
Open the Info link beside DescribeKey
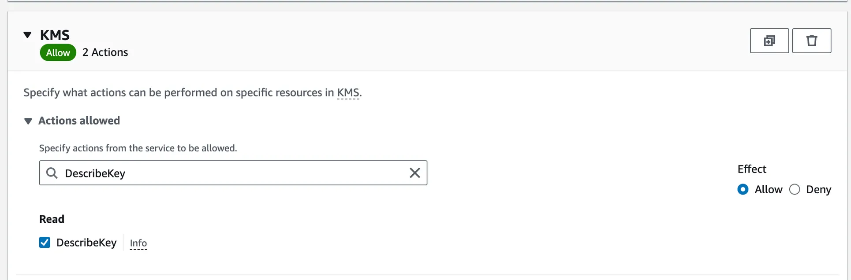(138, 243)
